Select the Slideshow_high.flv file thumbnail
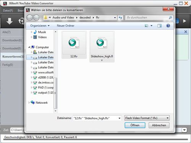 coord(102,47)
